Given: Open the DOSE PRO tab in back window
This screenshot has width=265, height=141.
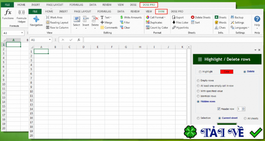Looking at the screenshot, I should [x=149, y=5].
